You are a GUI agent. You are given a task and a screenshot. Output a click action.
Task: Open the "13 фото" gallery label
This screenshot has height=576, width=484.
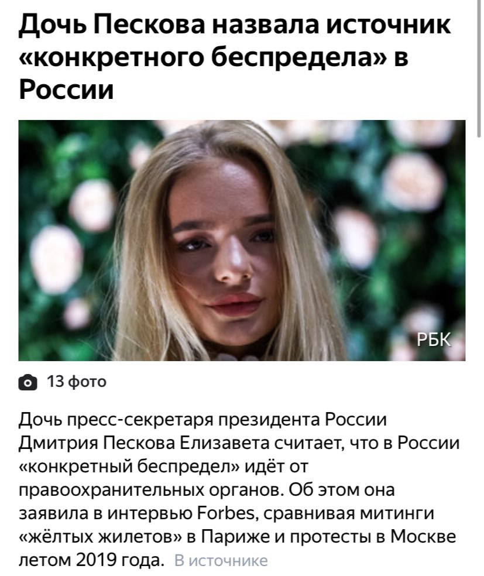point(77,382)
